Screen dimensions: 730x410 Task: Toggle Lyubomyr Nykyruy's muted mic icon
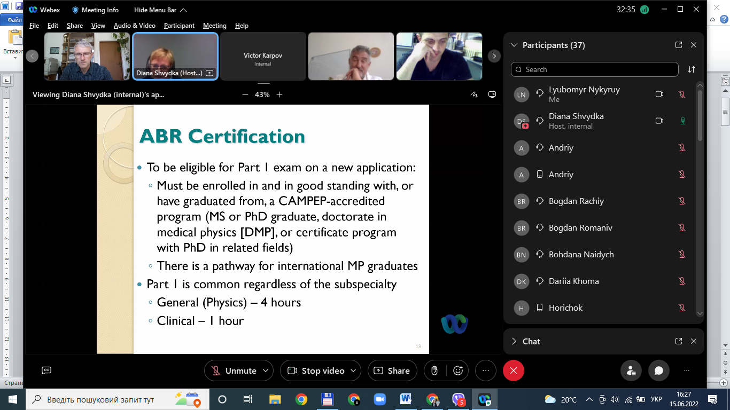point(682,94)
